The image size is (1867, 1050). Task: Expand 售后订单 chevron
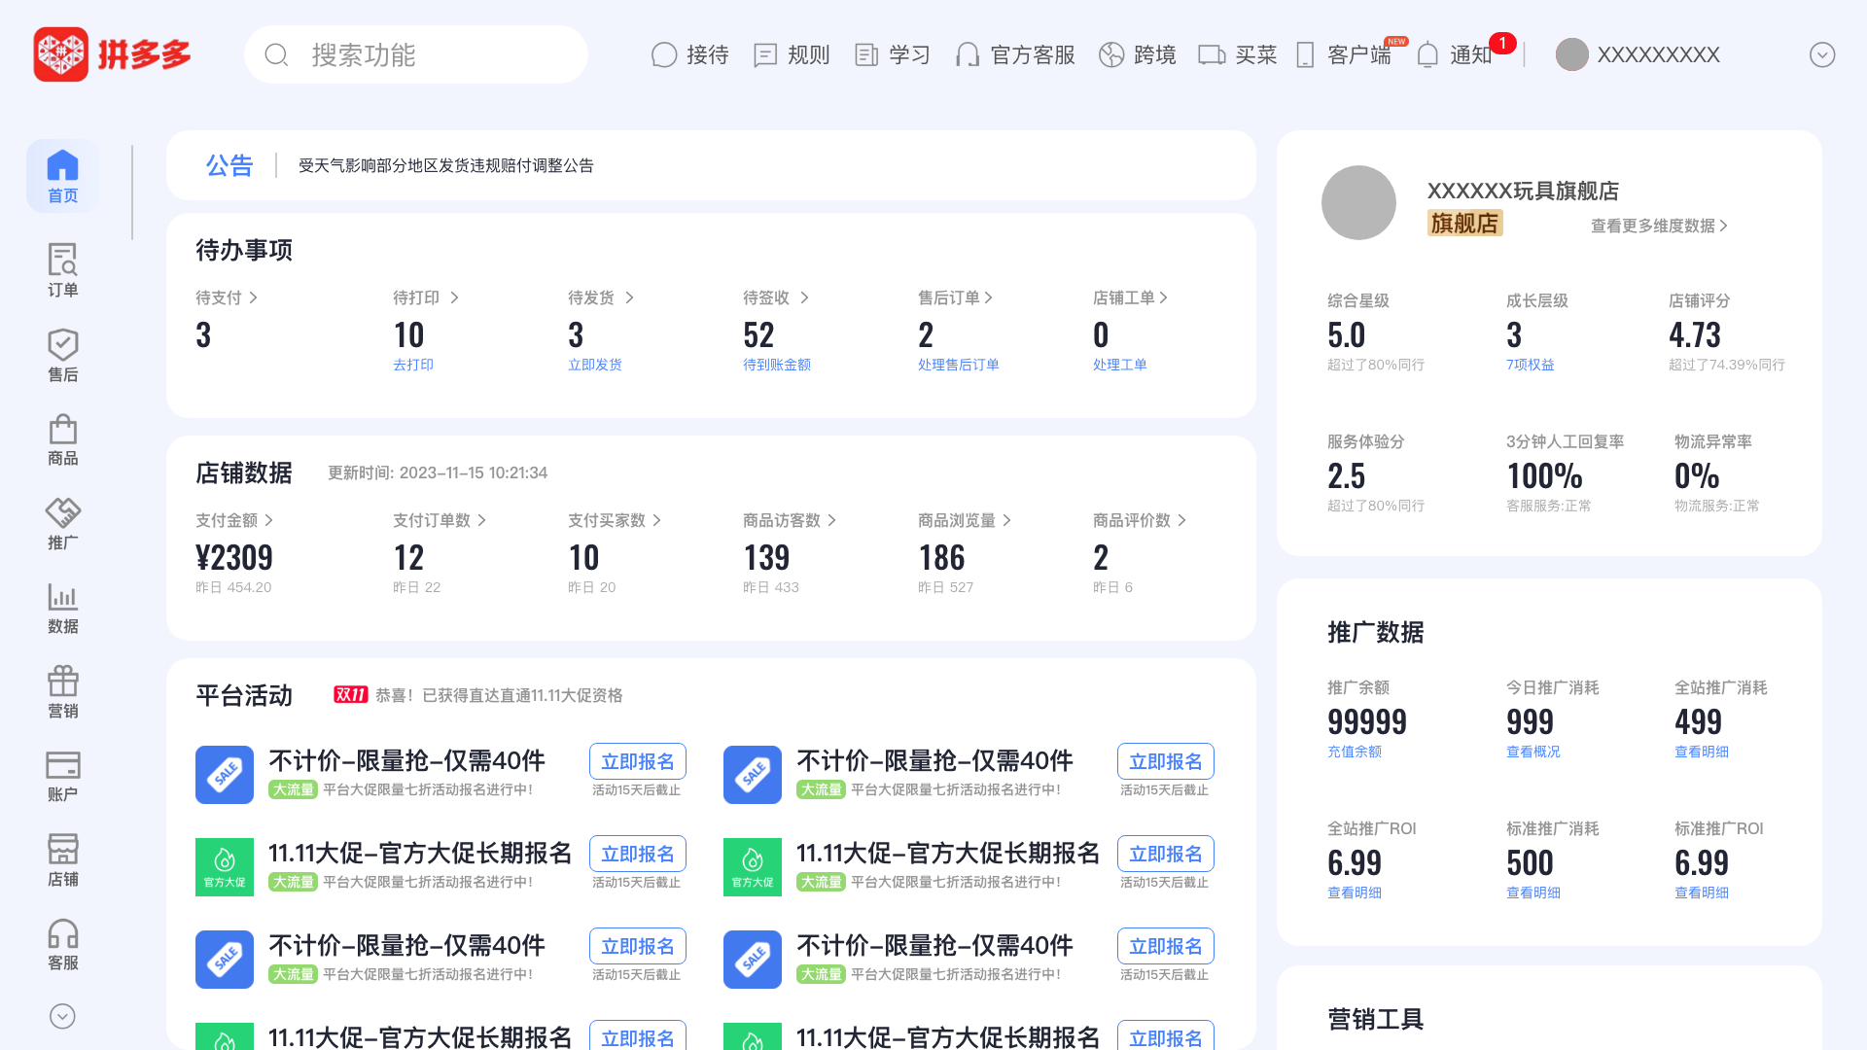tap(988, 297)
